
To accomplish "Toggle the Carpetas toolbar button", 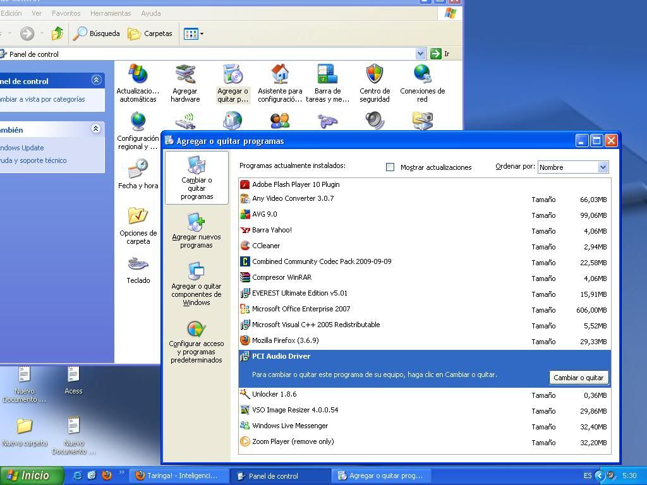I will (150, 33).
